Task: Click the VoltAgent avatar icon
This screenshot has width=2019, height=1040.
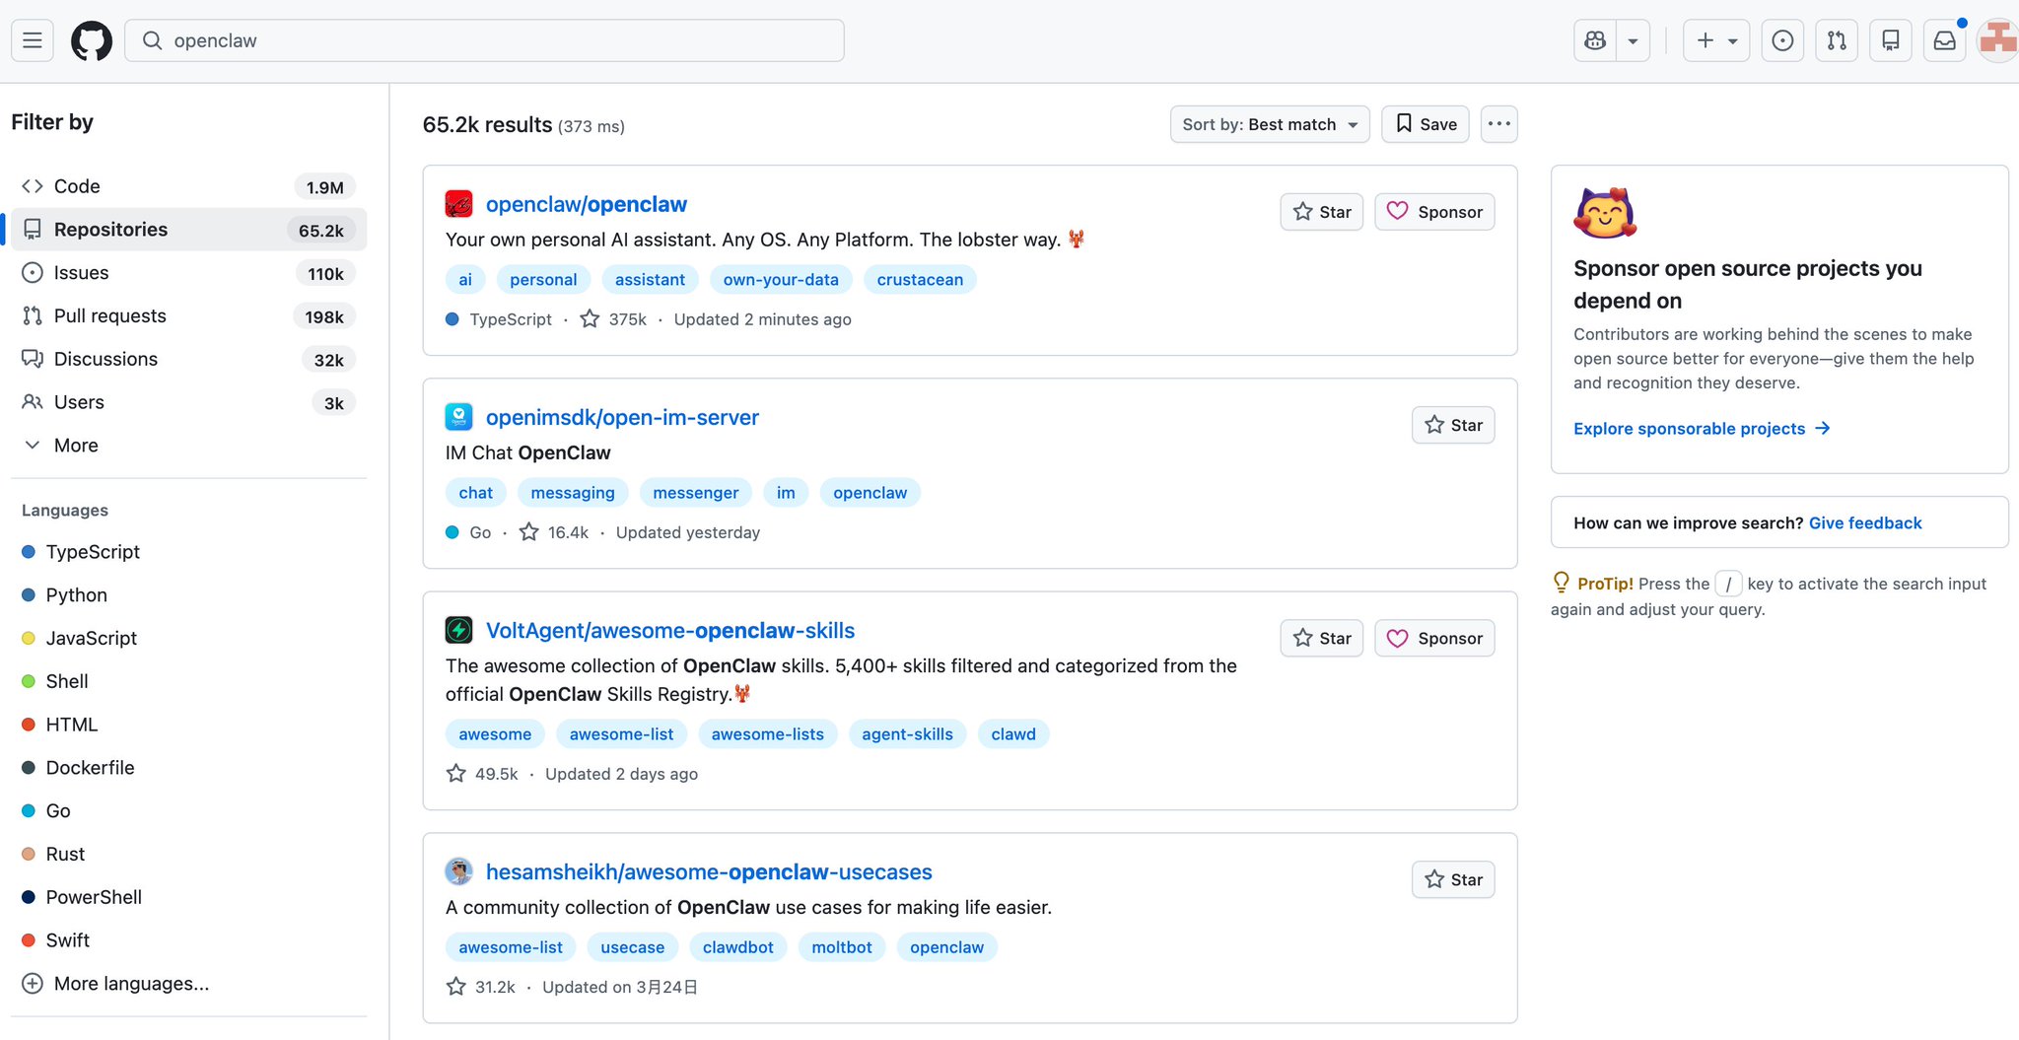Action: pyautogui.click(x=458, y=630)
